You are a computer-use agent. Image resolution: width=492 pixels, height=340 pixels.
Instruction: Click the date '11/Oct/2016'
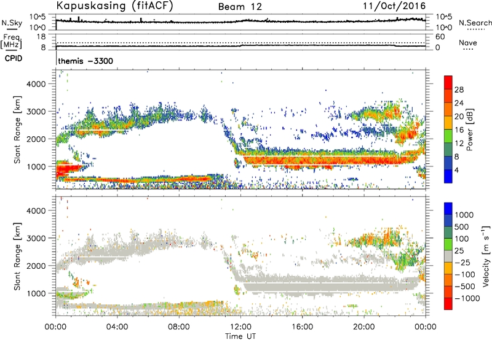coord(394,6)
